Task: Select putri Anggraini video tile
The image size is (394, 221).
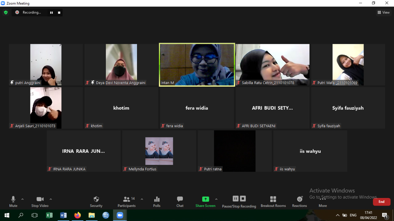Action: (46, 65)
